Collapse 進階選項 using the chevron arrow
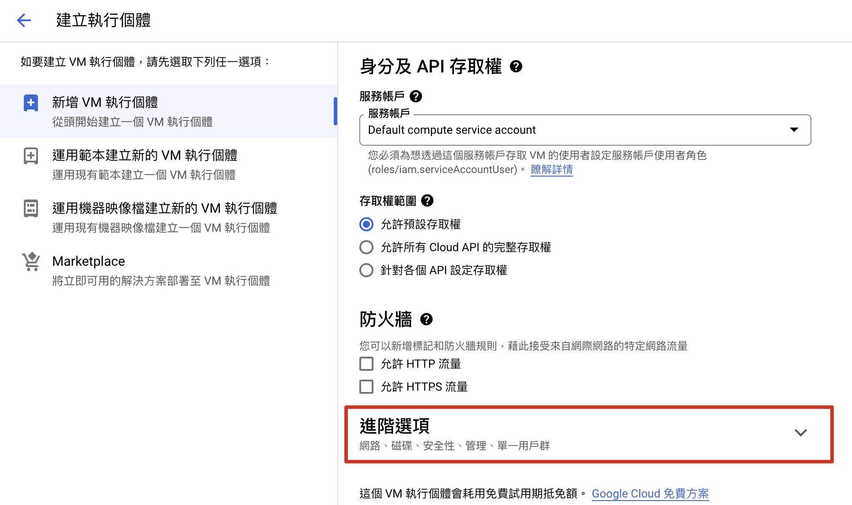 tap(800, 433)
